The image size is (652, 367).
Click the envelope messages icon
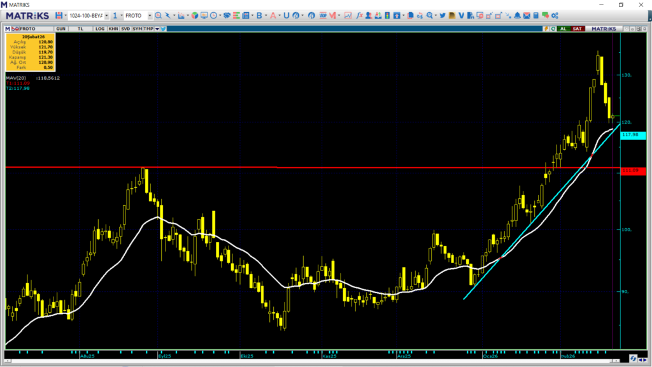[x=527, y=15]
